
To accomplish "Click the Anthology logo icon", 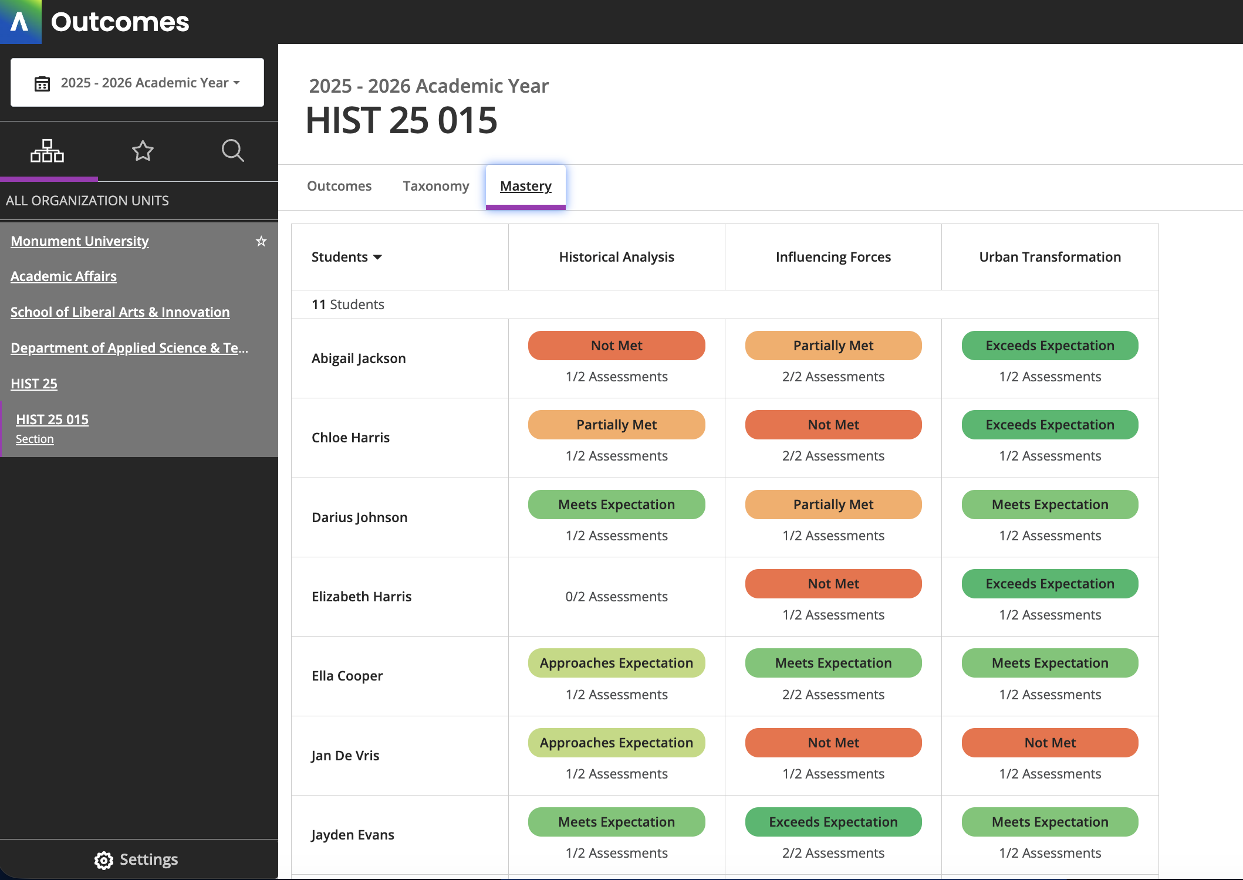I will 21,22.
